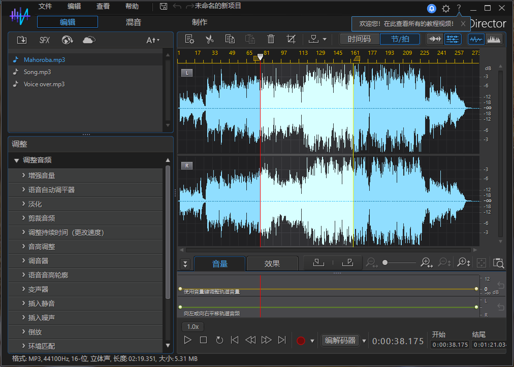Switch to the 混音 tab

pyautogui.click(x=134, y=22)
